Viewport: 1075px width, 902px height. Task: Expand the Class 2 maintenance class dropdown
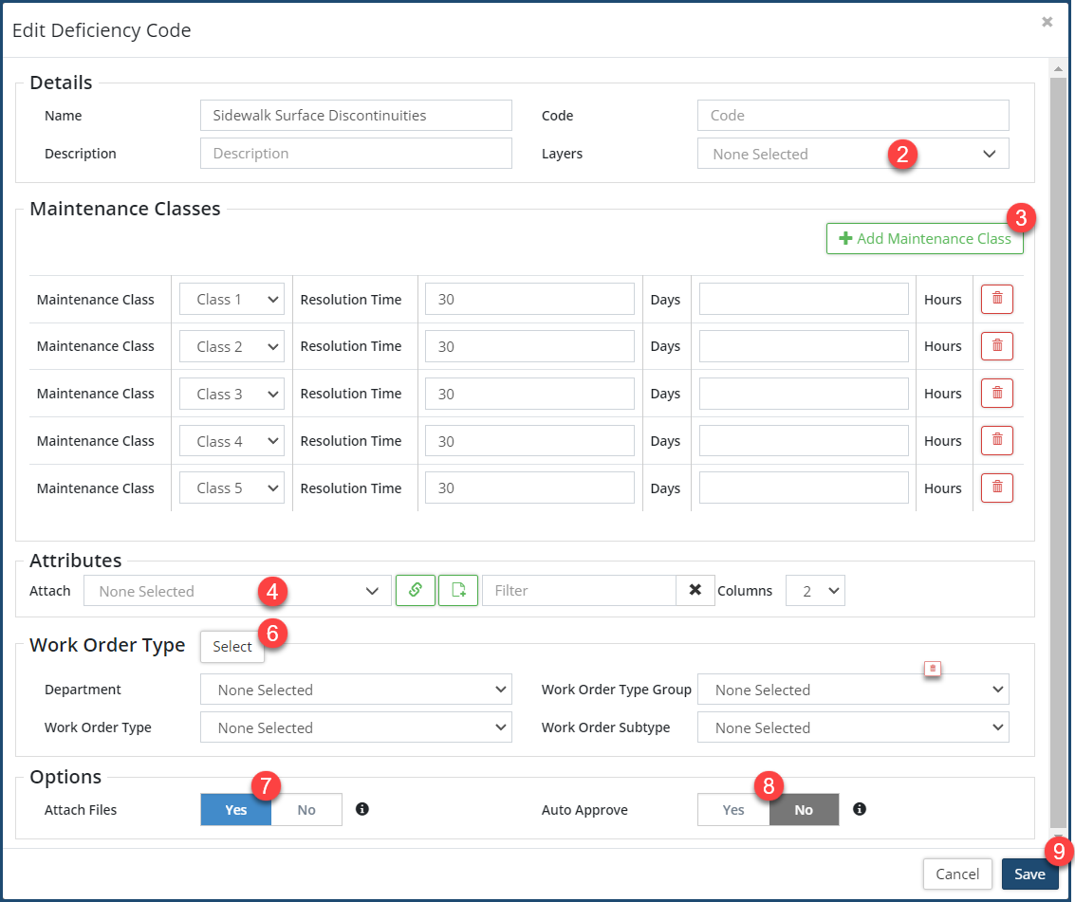coord(232,346)
